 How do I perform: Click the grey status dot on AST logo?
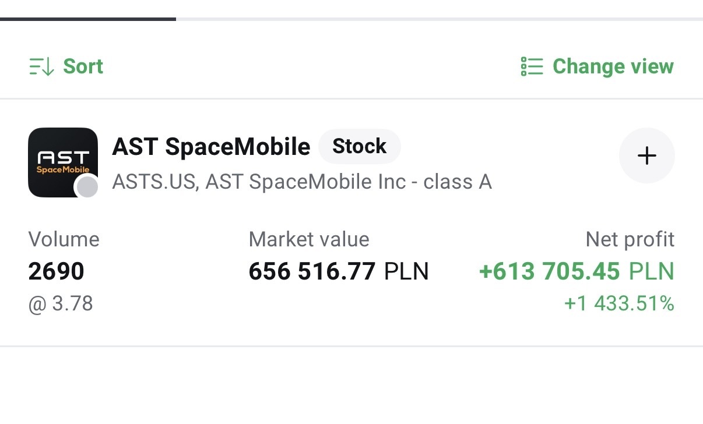(88, 188)
